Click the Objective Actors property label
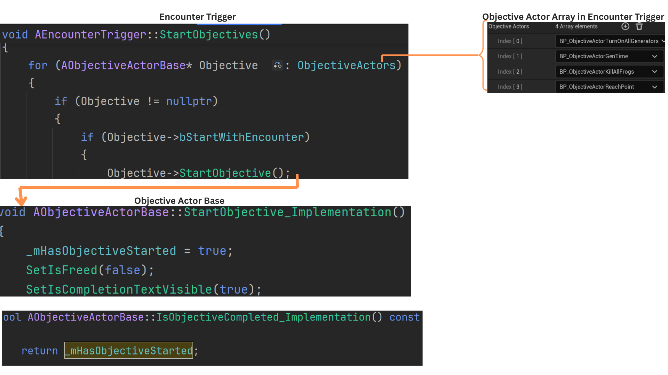The width and height of the screenshot is (668, 375). coord(508,26)
